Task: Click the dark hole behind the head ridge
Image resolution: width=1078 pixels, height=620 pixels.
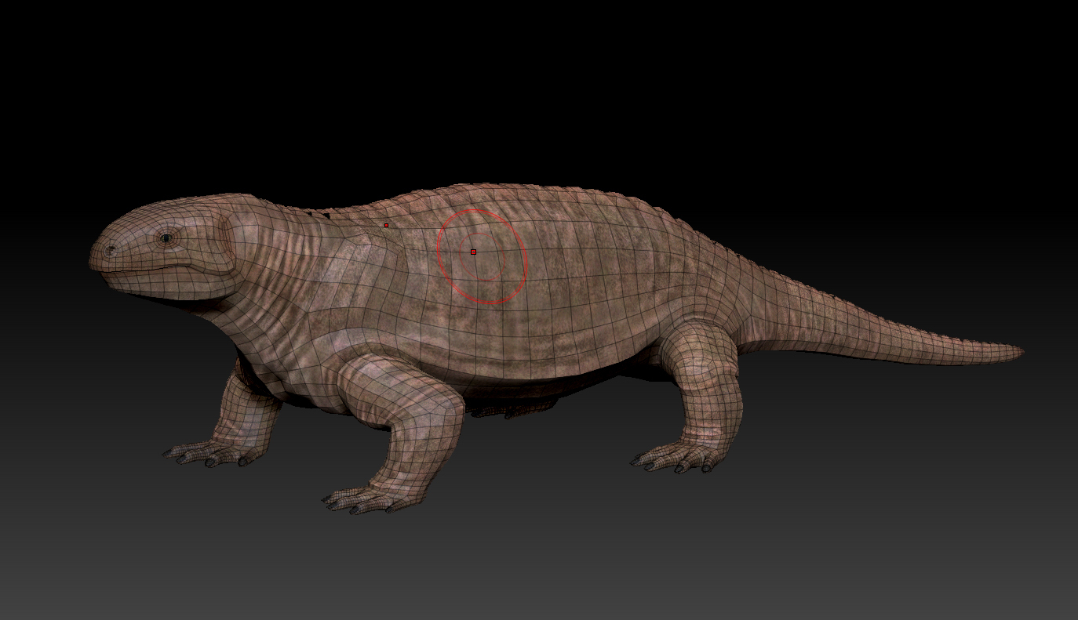Action: pos(322,212)
